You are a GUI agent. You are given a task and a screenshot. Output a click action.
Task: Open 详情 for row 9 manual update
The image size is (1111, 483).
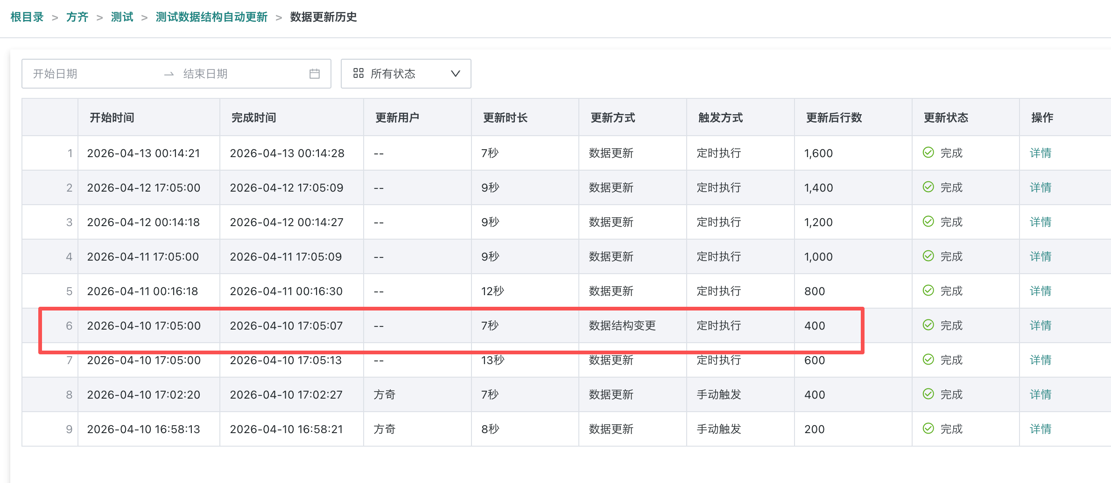coord(1040,429)
